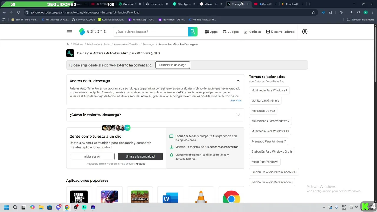Click the Iniciar sesión button

pos(92,157)
